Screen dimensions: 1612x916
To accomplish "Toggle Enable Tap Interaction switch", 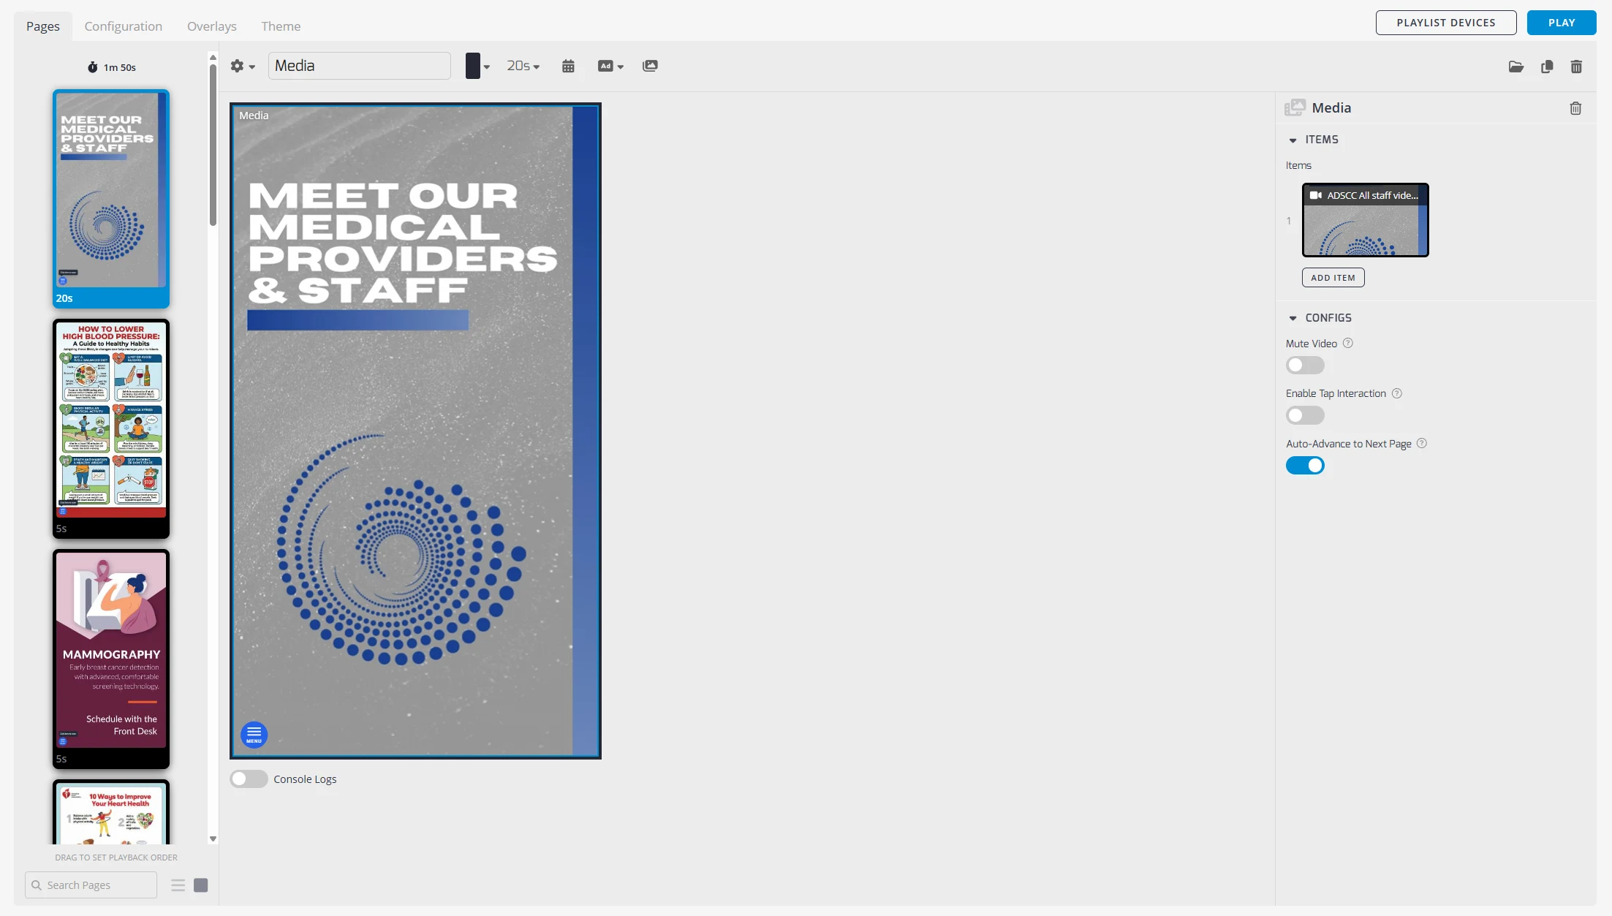I will [1305, 415].
